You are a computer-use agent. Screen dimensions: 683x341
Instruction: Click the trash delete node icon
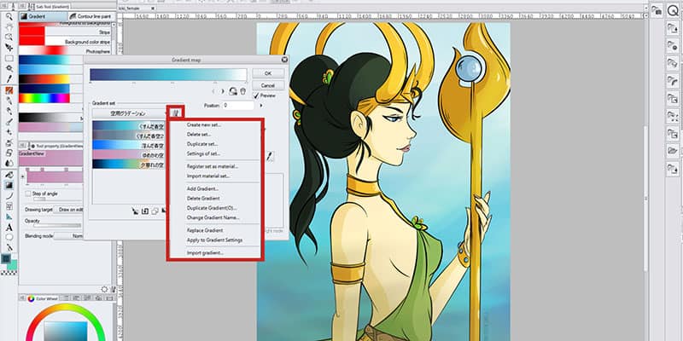click(x=243, y=91)
